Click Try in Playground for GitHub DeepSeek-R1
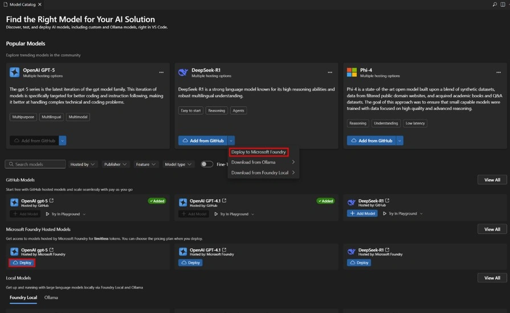510x313 pixels. (x=400, y=213)
